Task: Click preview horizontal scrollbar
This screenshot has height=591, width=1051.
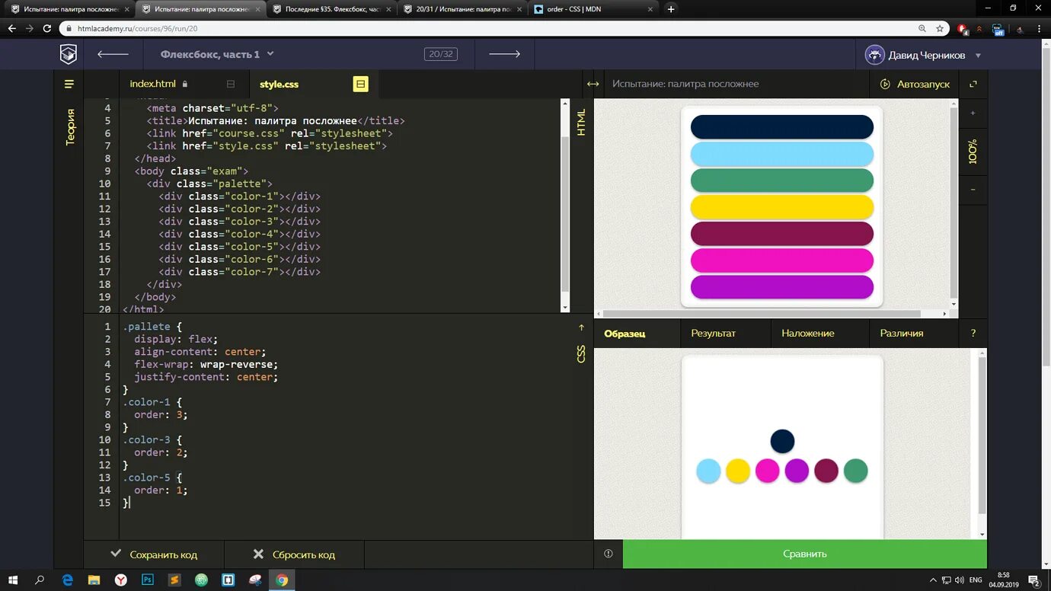Action: pyautogui.click(x=762, y=314)
